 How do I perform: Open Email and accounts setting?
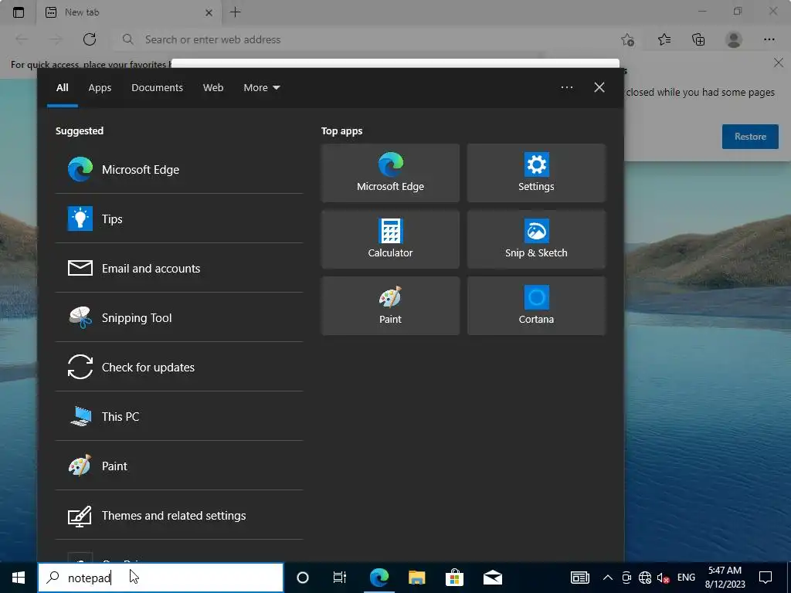[x=179, y=268]
